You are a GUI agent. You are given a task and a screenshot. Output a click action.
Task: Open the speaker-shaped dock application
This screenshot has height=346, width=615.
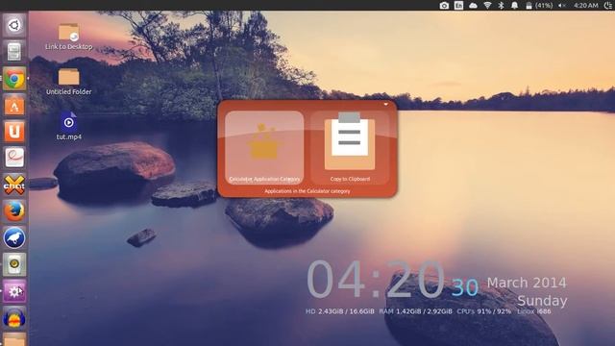pyautogui.click(x=14, y=264)
